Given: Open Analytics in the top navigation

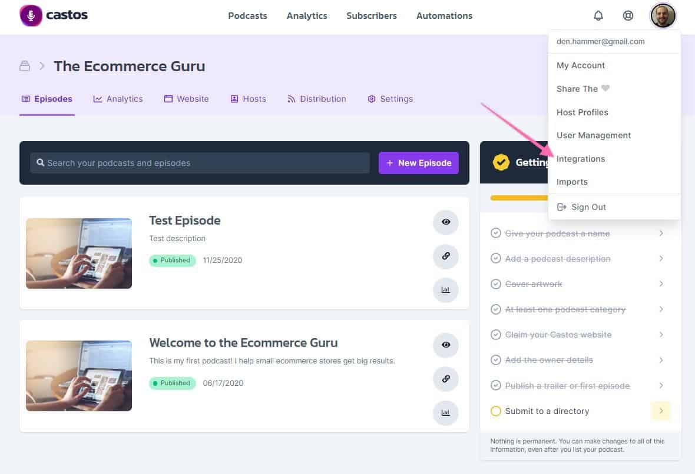Looking at the screenshot, I should click(307, 15).
